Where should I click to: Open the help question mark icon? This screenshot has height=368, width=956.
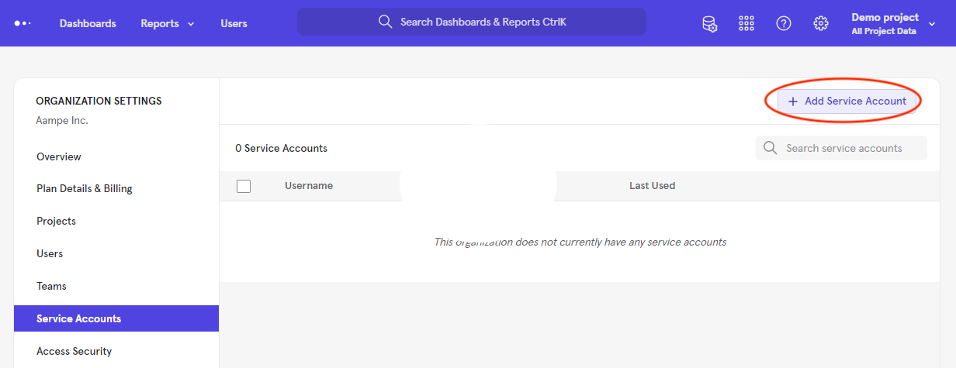pyautogui.click(x=784, y=23)
